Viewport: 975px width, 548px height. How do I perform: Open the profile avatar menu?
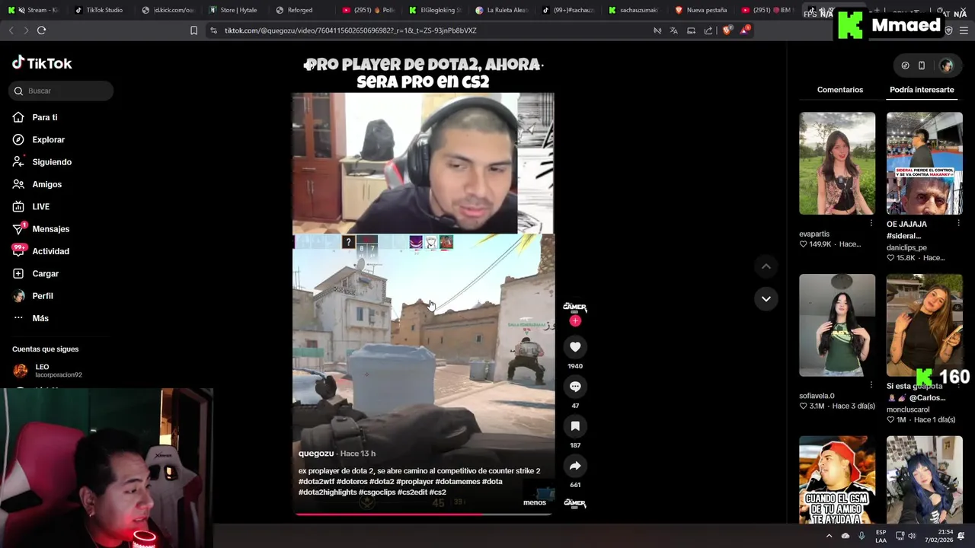pos(946,65)
